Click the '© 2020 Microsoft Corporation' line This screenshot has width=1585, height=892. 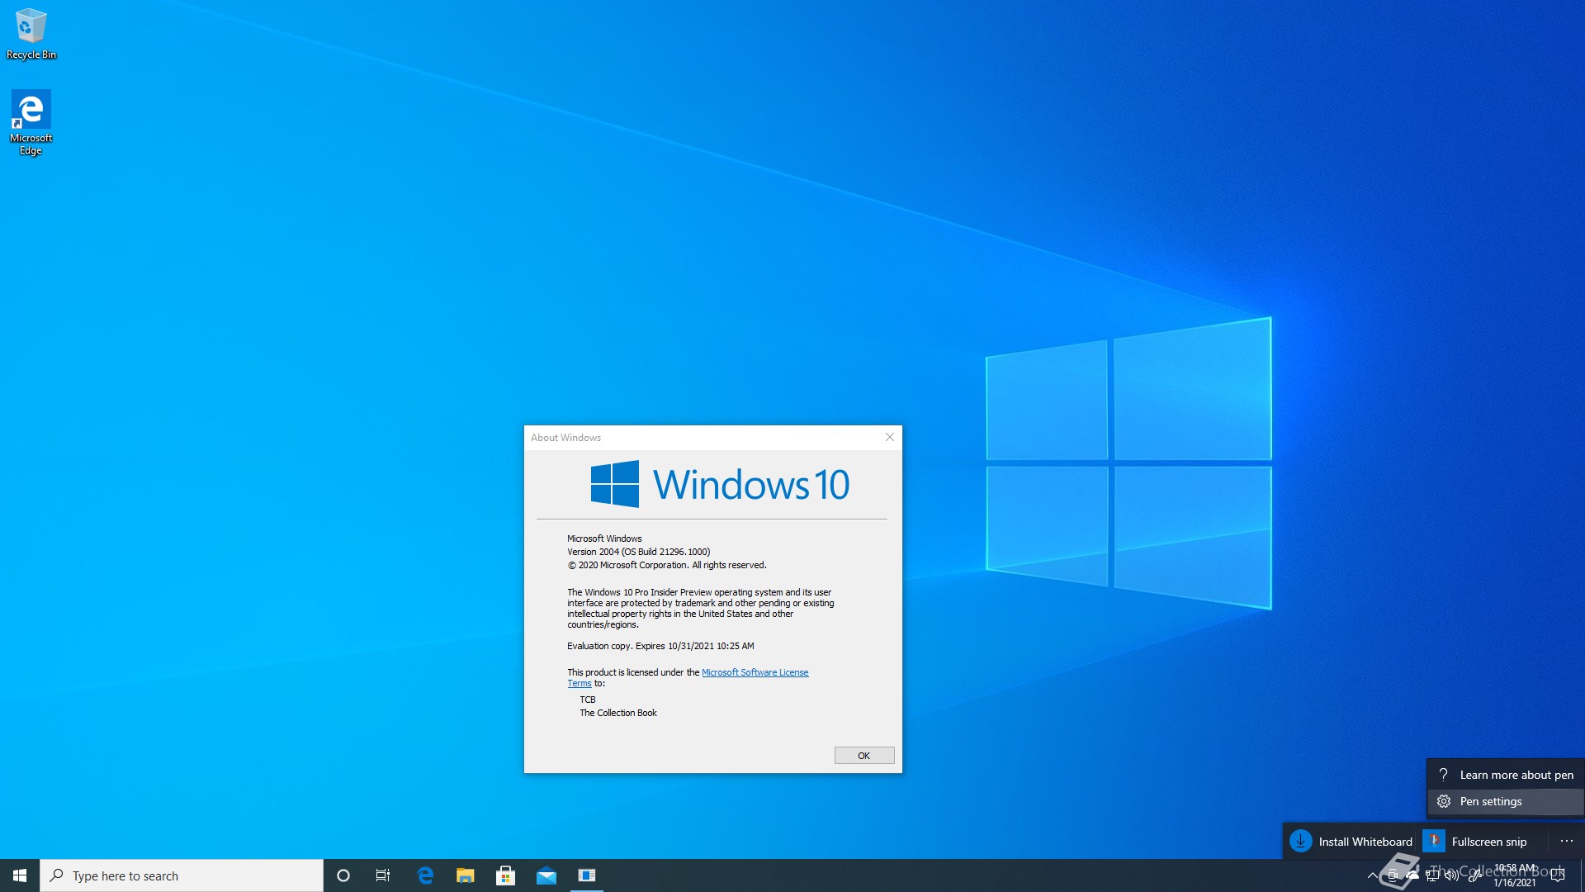666,565
